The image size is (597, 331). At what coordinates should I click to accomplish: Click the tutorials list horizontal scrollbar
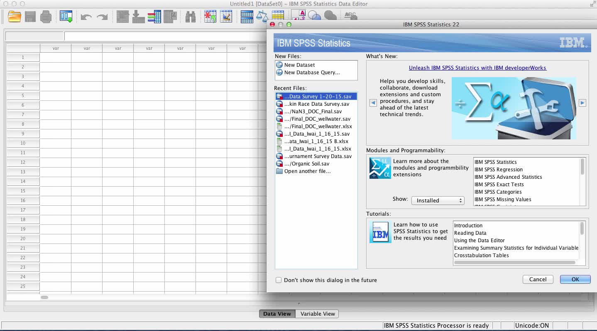[x=515, y=263]
